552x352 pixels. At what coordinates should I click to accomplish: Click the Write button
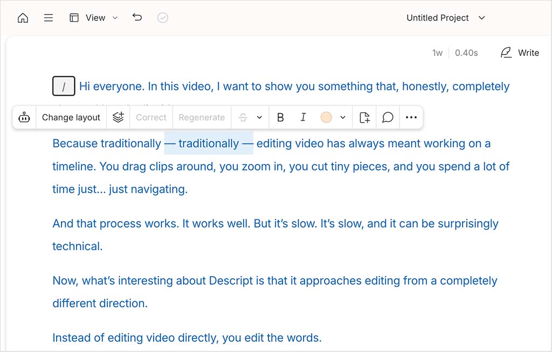[x=519, y=52]
